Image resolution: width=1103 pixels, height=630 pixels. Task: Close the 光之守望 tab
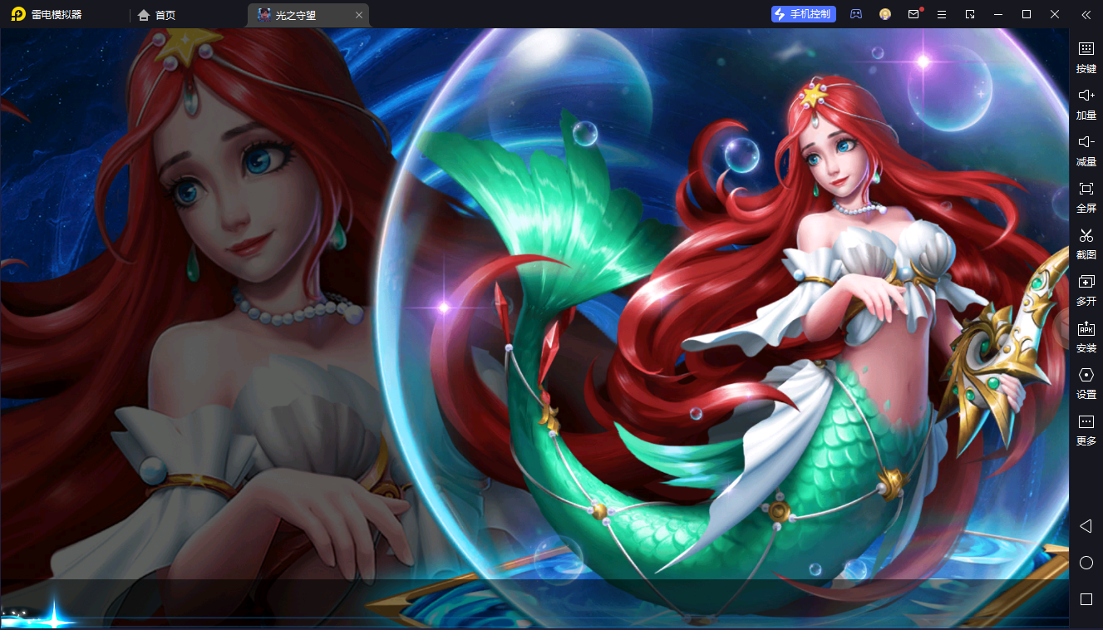point(358,15)
